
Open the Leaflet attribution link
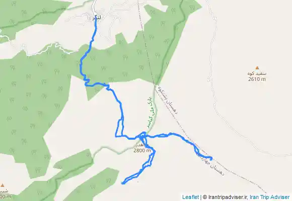pos(190,197)
